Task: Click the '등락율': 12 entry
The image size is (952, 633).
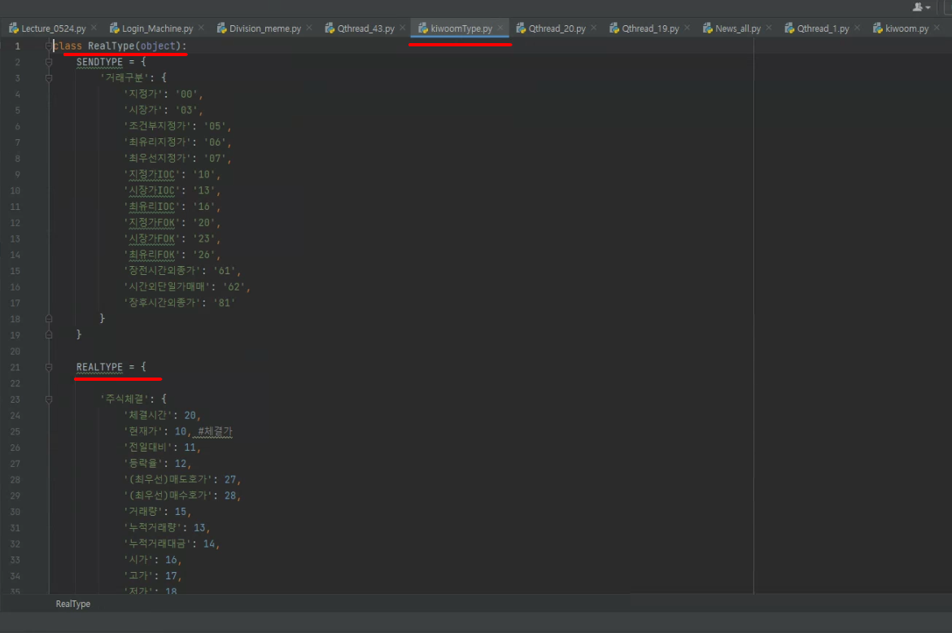Action: tap(157, 464)
